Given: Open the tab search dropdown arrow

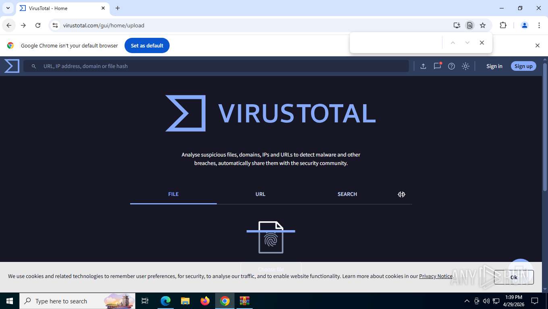Looking at the screenshot, I should (x=8, y=8).
